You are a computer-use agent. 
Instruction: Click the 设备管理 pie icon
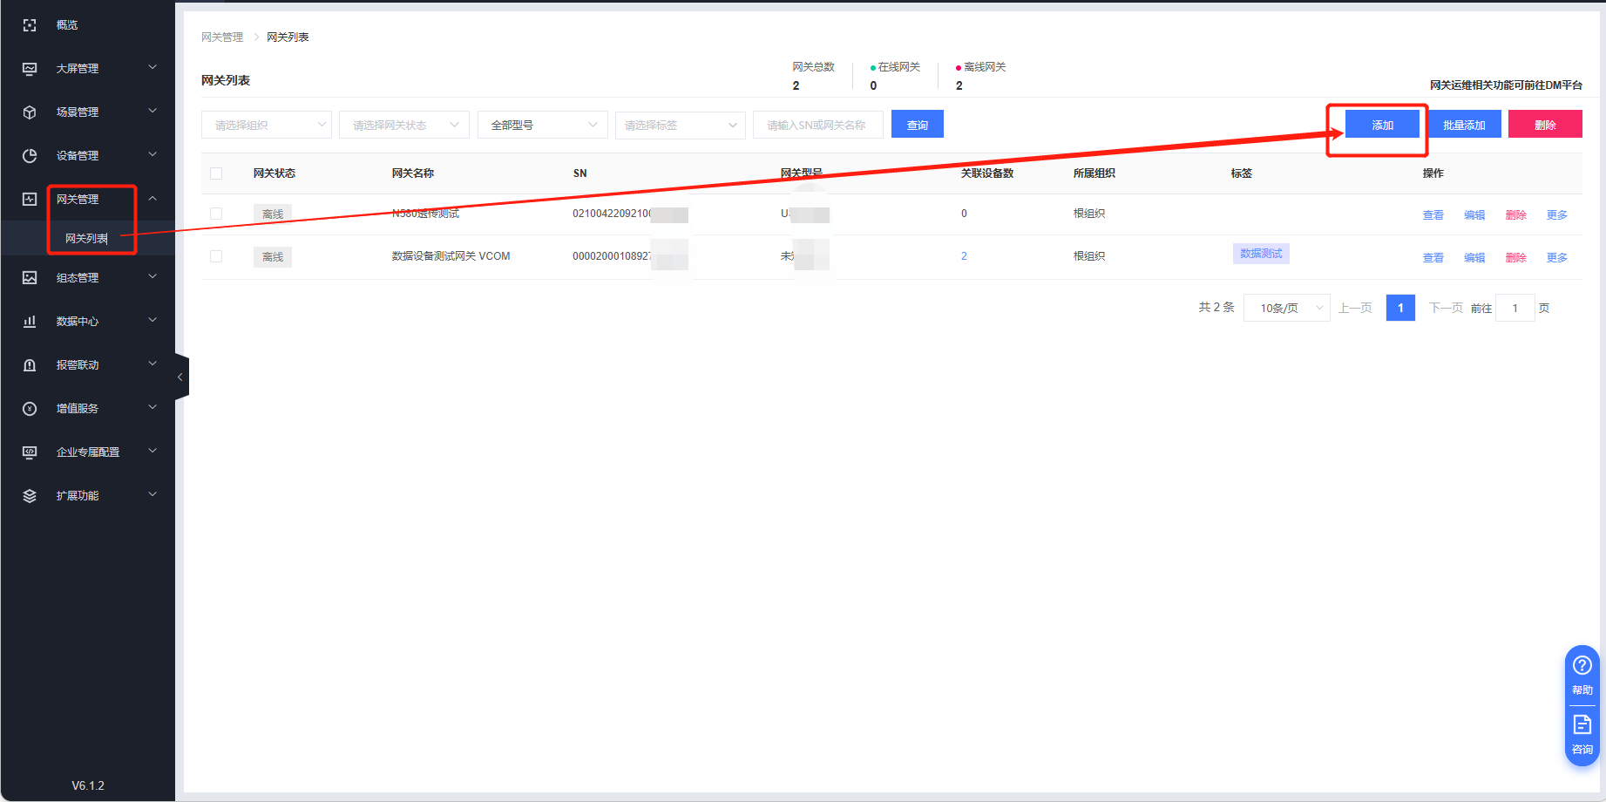click(x=30, y=156)
